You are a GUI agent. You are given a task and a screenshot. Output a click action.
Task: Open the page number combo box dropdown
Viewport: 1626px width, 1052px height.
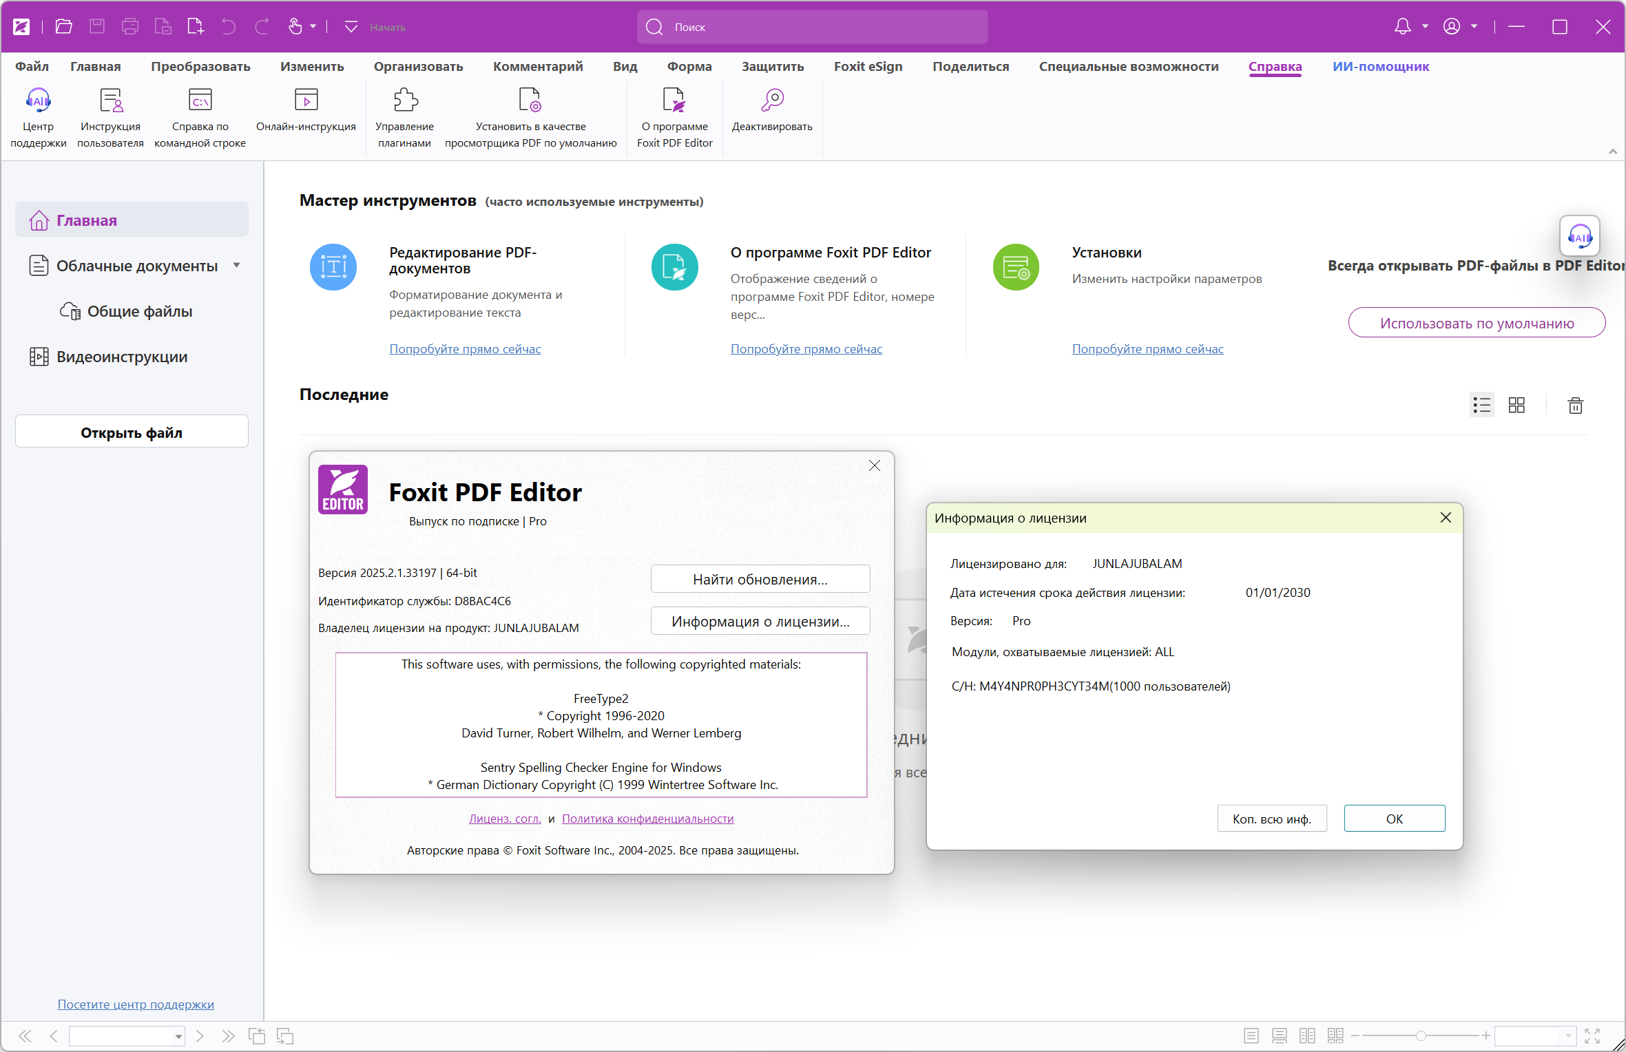[x=178, y=1036]
